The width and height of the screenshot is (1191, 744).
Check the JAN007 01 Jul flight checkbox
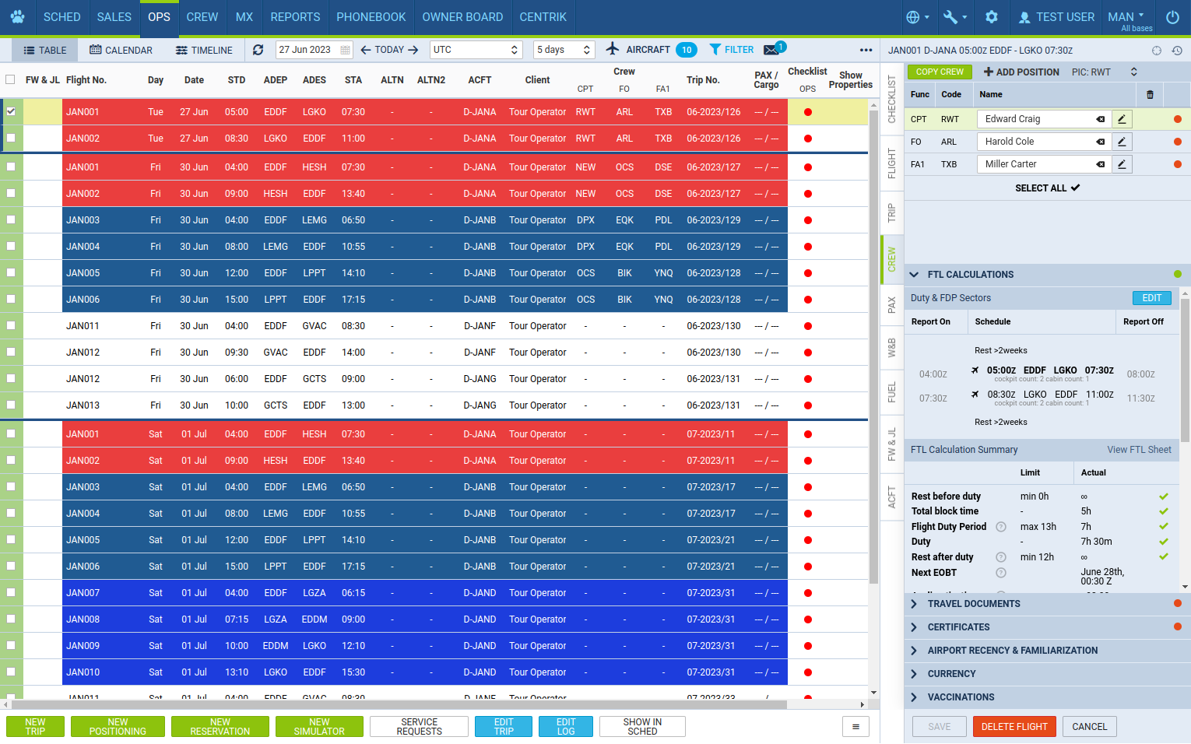(11, 592)
